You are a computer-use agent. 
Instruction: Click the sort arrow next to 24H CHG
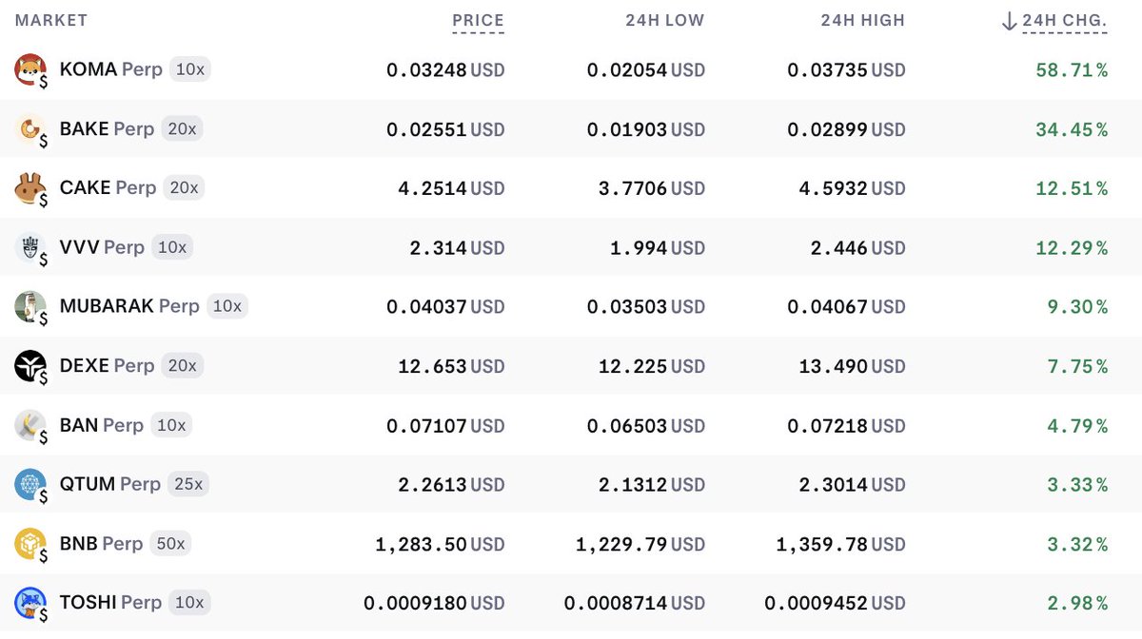(1007, 20)
